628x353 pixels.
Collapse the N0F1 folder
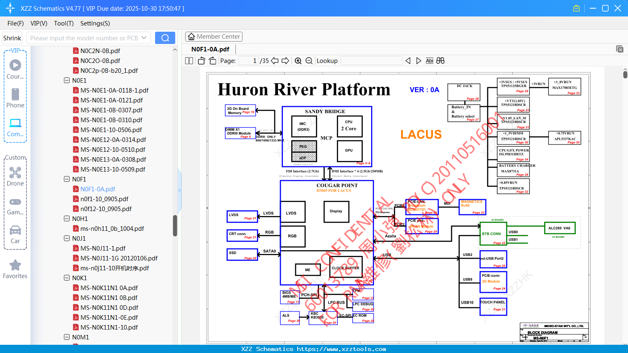[67, 179]
